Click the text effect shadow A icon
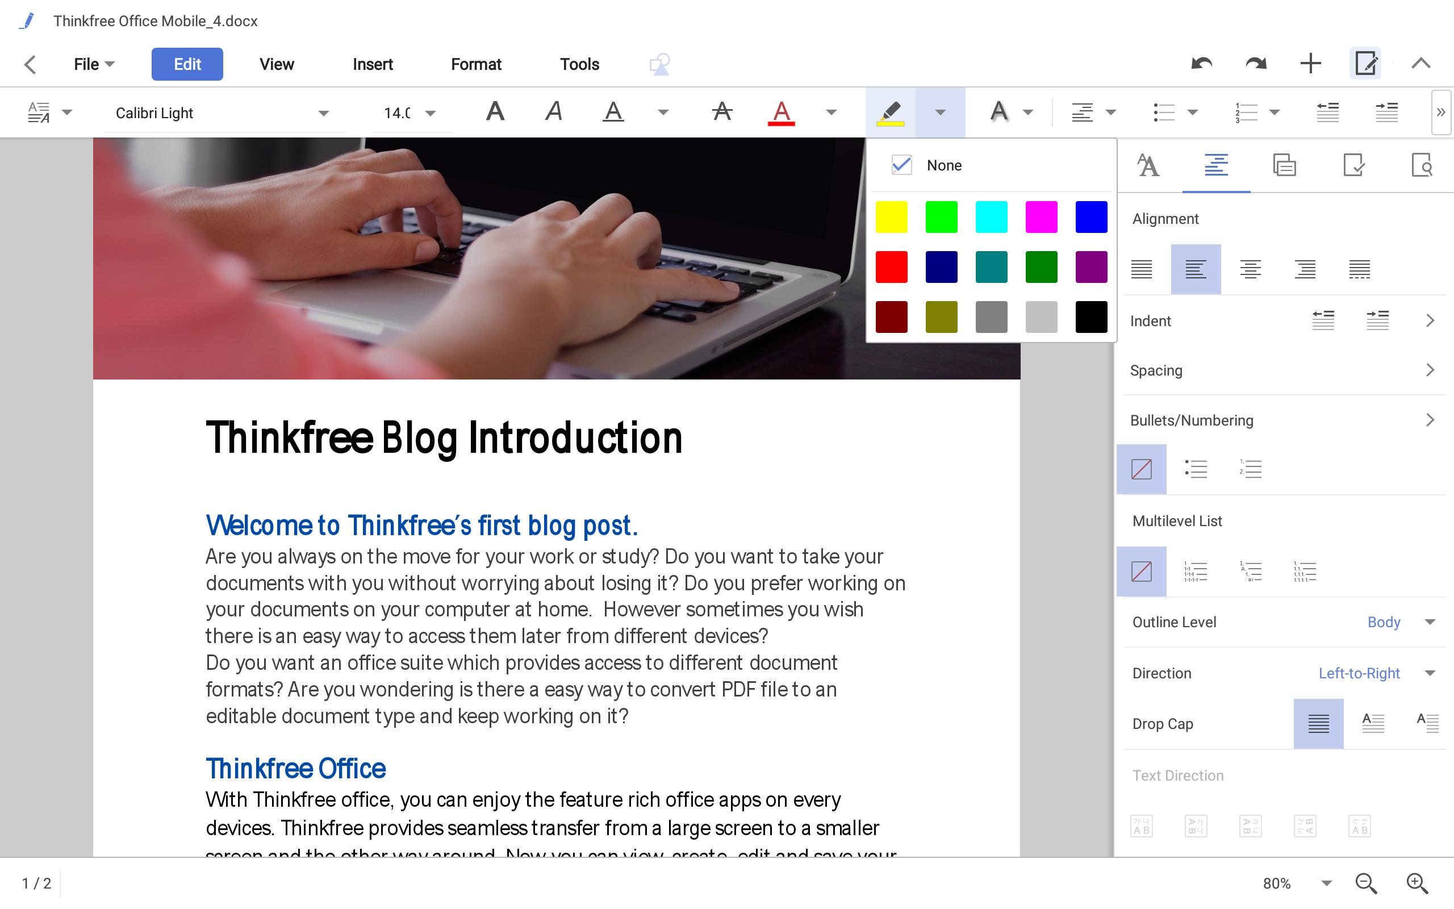The width and height of the screenshot is (1454, 909). tap(998, 112)
